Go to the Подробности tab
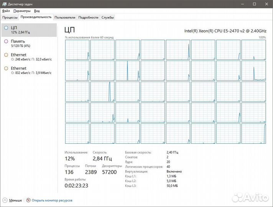The image size is (273, 207). pos(88,17)
